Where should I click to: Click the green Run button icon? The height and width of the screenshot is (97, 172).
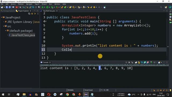pyautogui.click(x=47, y=7)
